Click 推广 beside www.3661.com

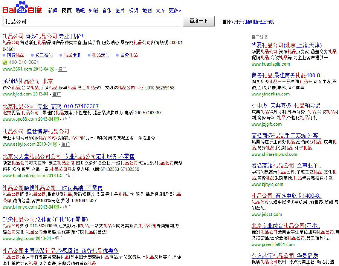tap(62, 69)
